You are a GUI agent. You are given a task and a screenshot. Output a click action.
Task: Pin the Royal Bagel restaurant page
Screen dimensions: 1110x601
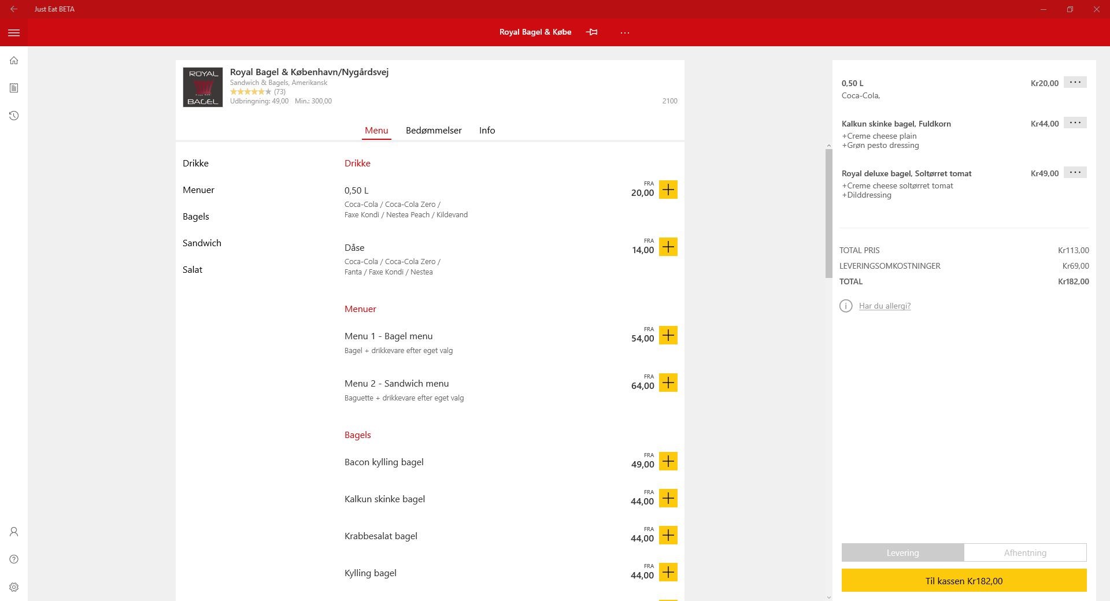tap(591, 32)
